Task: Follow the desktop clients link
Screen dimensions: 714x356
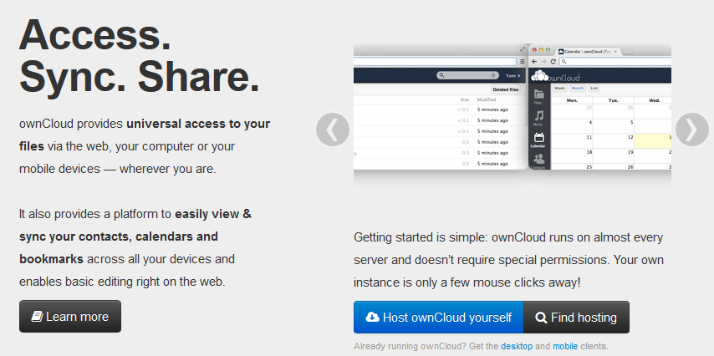Action: click(x=517, y=347)
